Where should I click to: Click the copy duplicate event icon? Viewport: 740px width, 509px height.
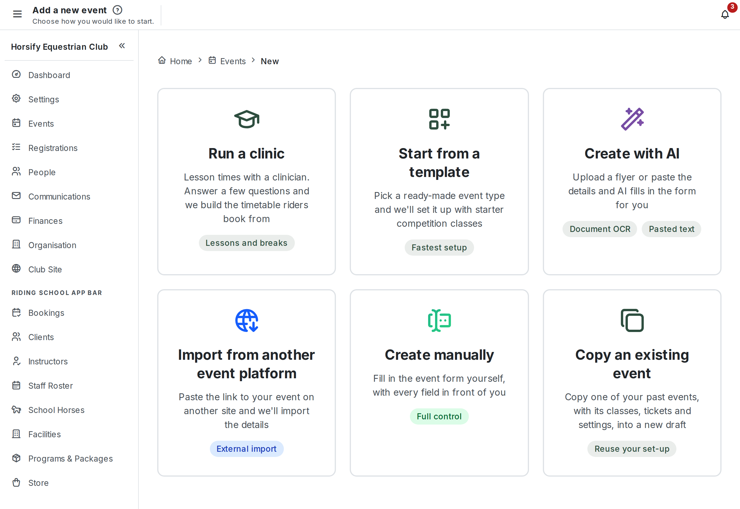pos(632,320)
